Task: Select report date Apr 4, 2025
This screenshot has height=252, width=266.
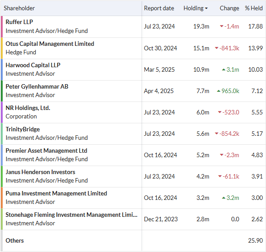Action: (159, 91)
